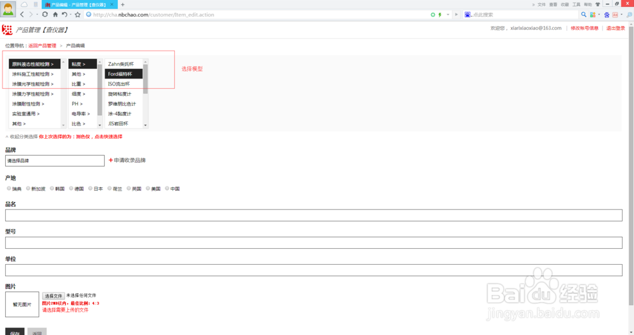Click the 品名 text input field
The image size is (634, 335).
[313, 215]
